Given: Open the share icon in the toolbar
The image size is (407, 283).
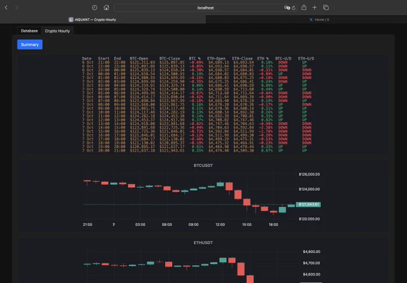Looking at the screenshot, I should click(303, 8).
